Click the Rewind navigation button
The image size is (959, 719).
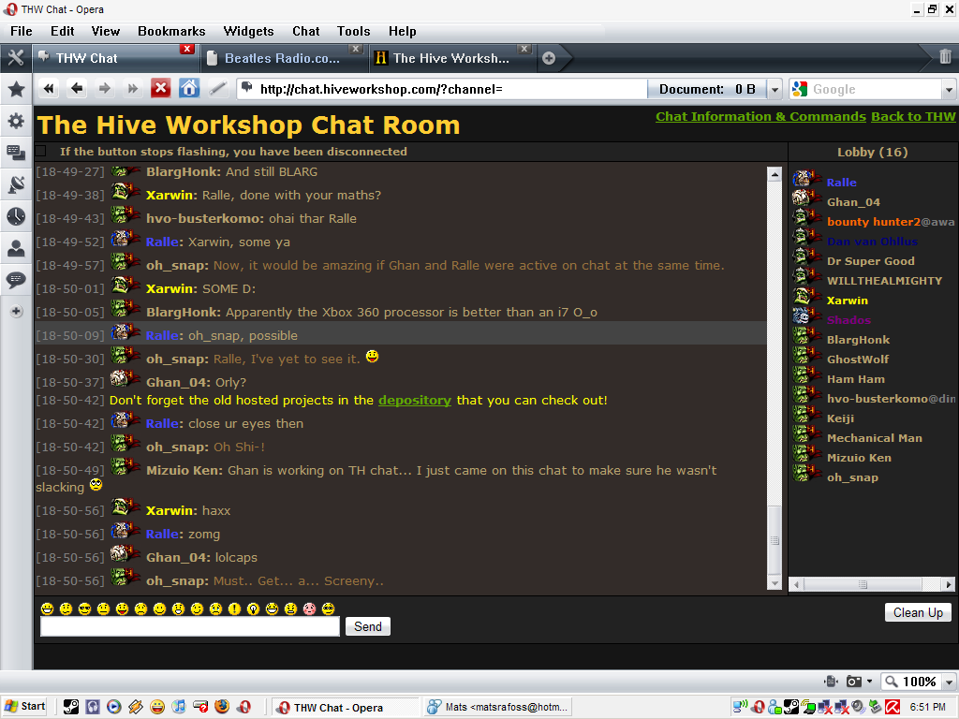[49, 89]
